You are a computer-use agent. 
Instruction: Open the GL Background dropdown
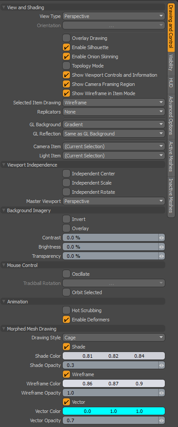(114, 125)
